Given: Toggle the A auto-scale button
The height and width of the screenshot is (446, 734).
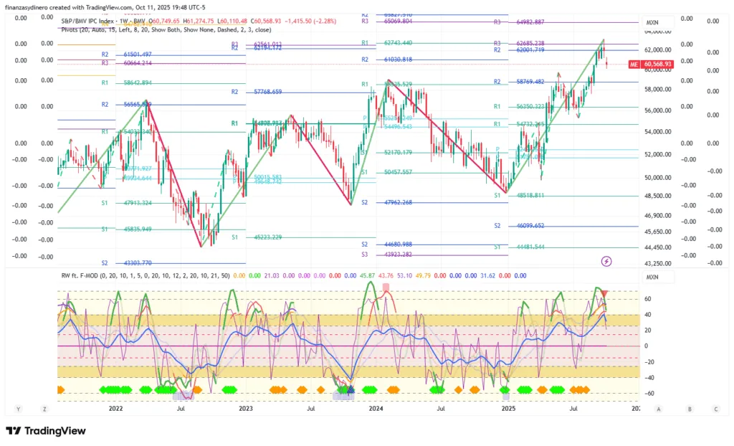Looking at the screenshot, I should pyautogui.click(x=657, y=409).
